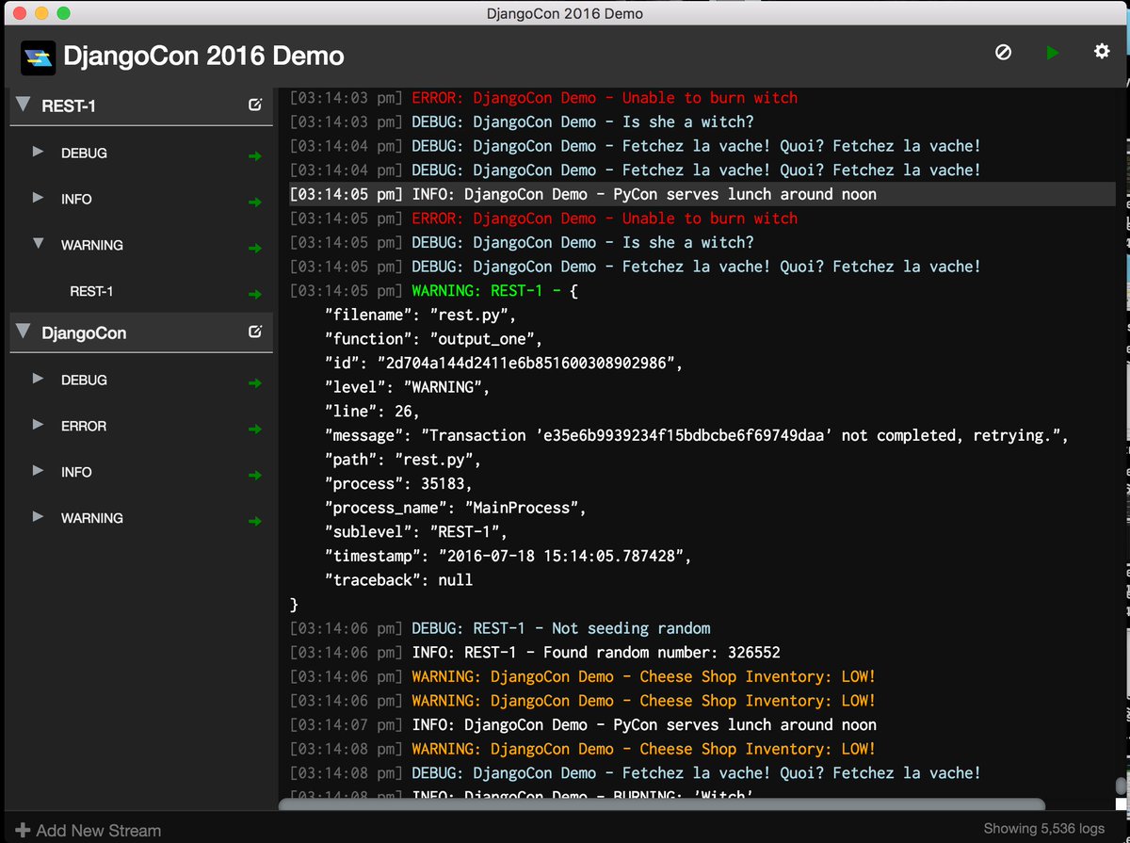Click 'Found random number: 326552' log
1130x843 pixels.
[x=535, y=652]
